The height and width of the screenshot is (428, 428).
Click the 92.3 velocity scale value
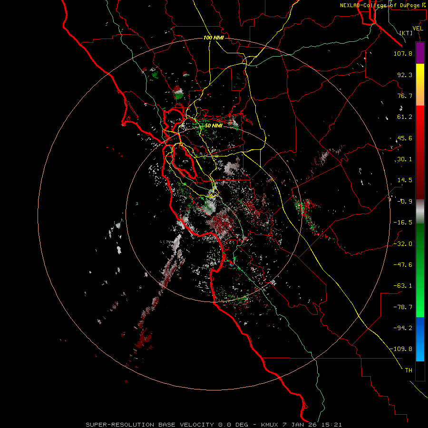[x=405, y=75]
